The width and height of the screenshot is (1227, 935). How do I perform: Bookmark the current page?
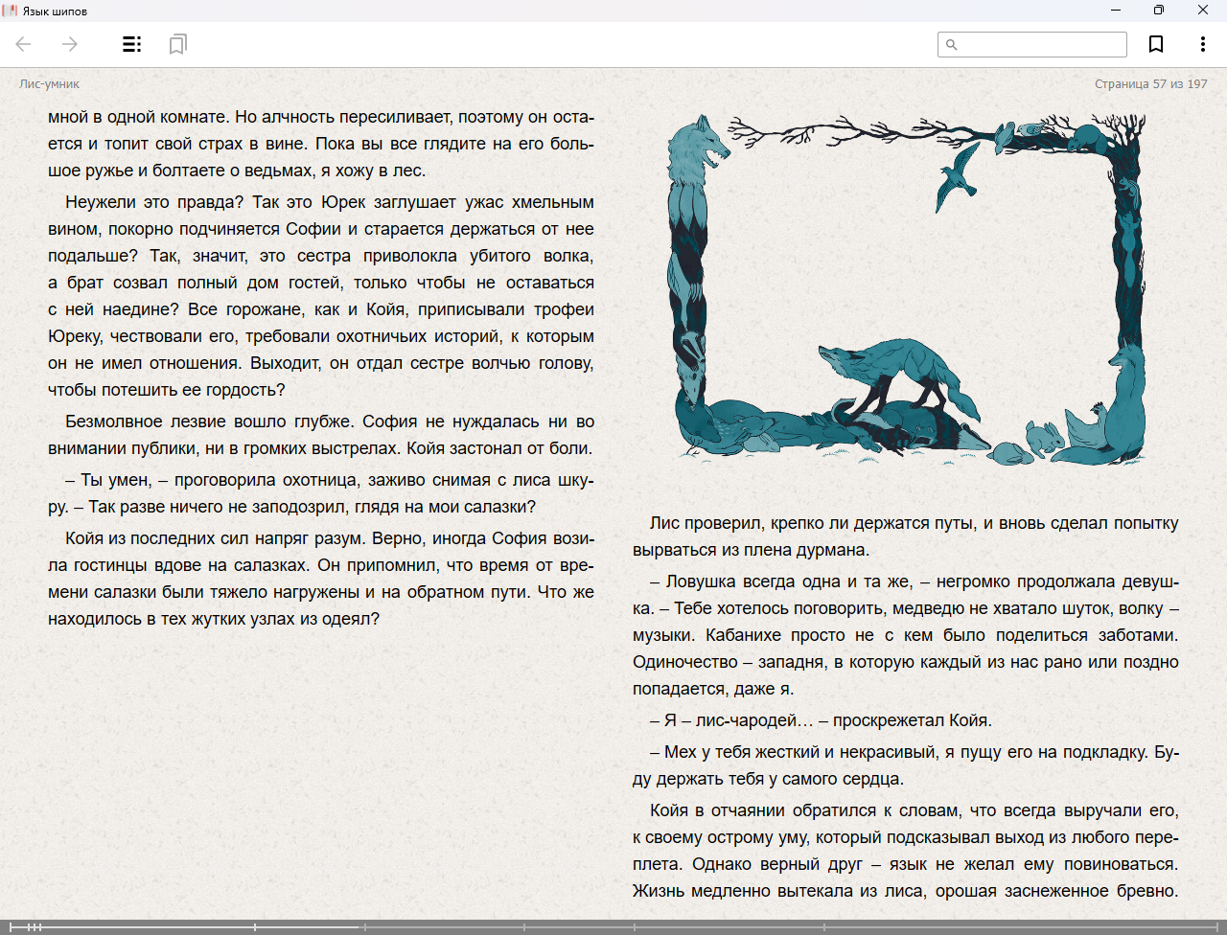coord(1156,44)
